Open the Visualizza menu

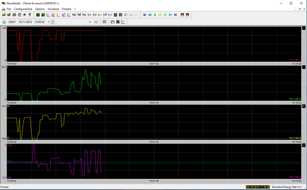[x=53, y=9]
